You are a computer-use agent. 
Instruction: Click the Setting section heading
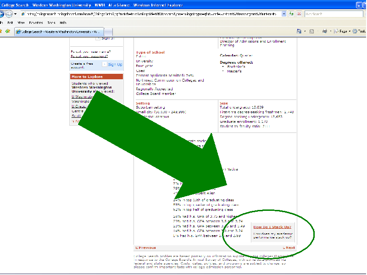(143, 103)
